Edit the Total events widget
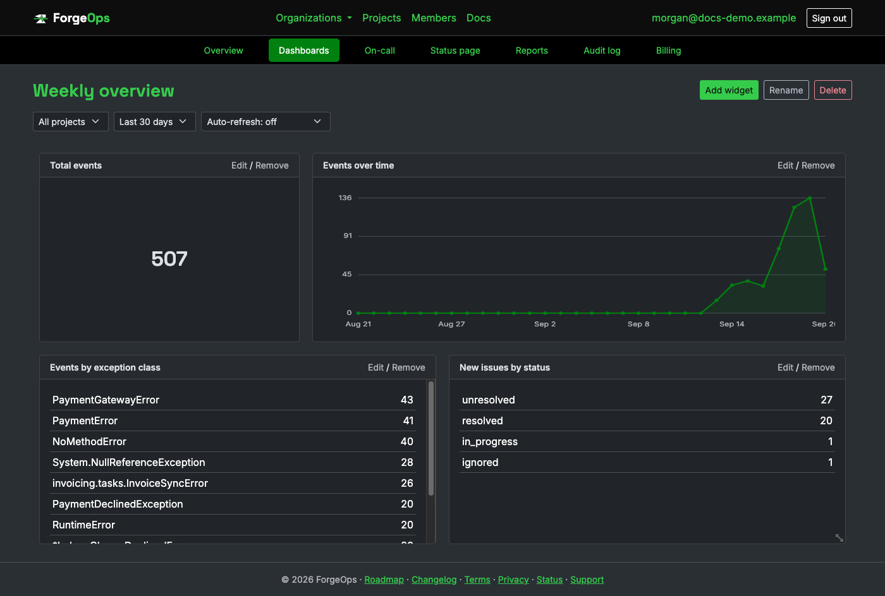Screen dimensions: 885x596 239,165
